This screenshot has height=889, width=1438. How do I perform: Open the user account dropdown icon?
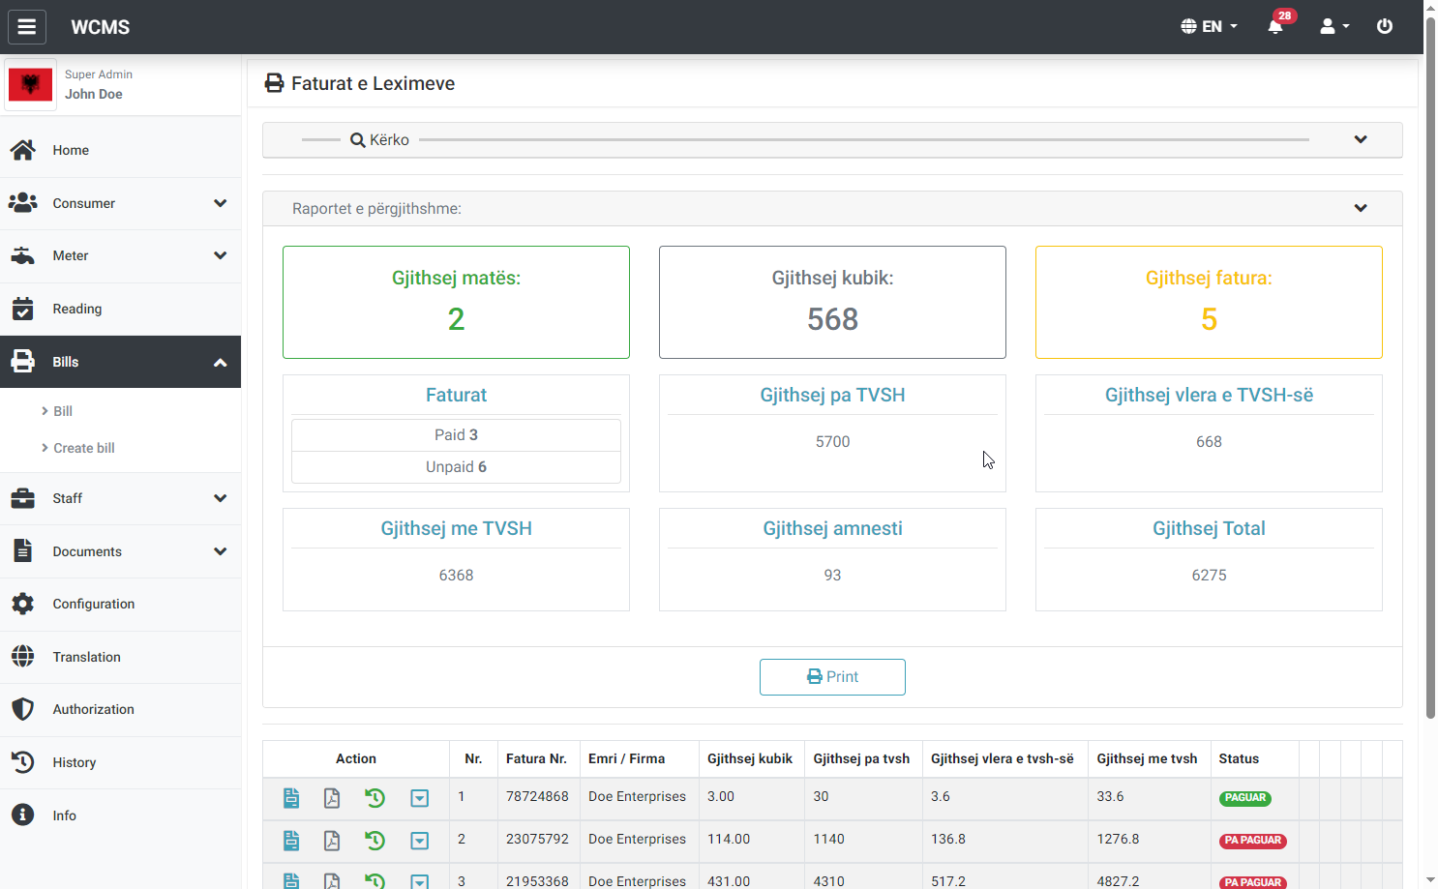[x=1334, y=26]
